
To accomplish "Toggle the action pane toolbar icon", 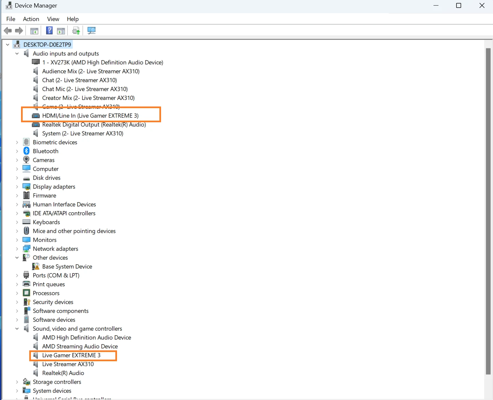I will click(x=61, y=31).
